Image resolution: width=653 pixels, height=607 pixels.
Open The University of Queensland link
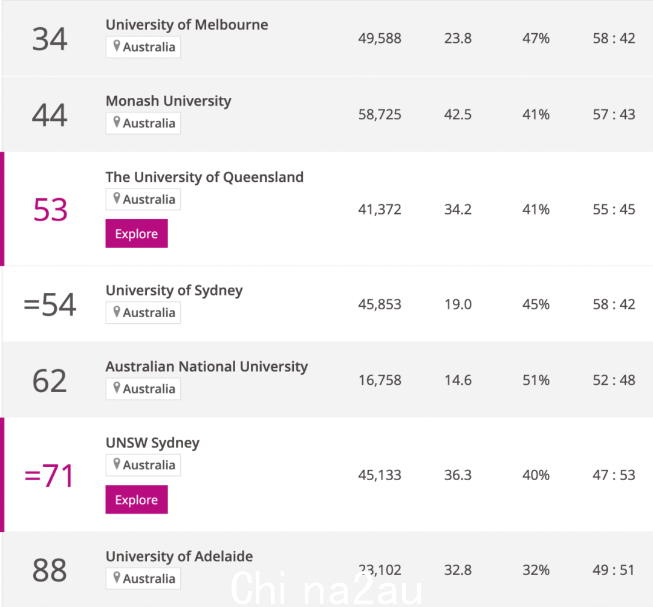click(x=204, y=177)
